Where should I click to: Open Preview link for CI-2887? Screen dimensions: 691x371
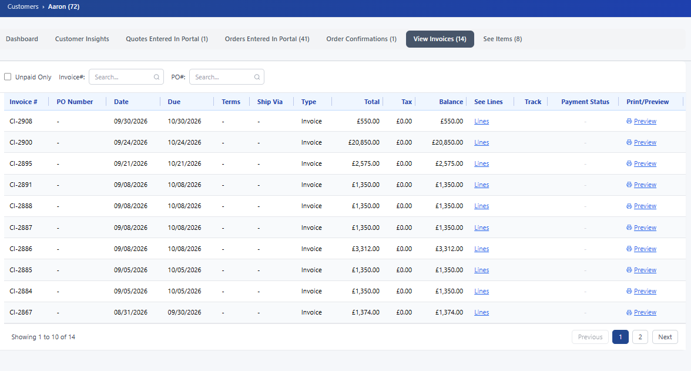645,228
